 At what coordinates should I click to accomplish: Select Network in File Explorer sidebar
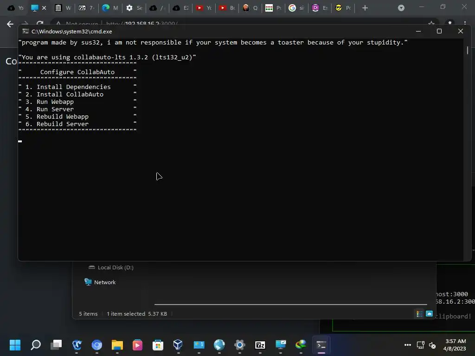coord(100,282)
